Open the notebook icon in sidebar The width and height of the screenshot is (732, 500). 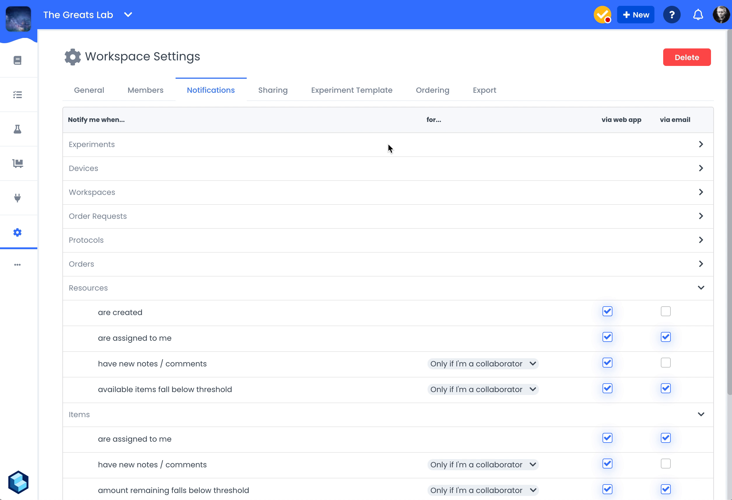coord(17,60)
